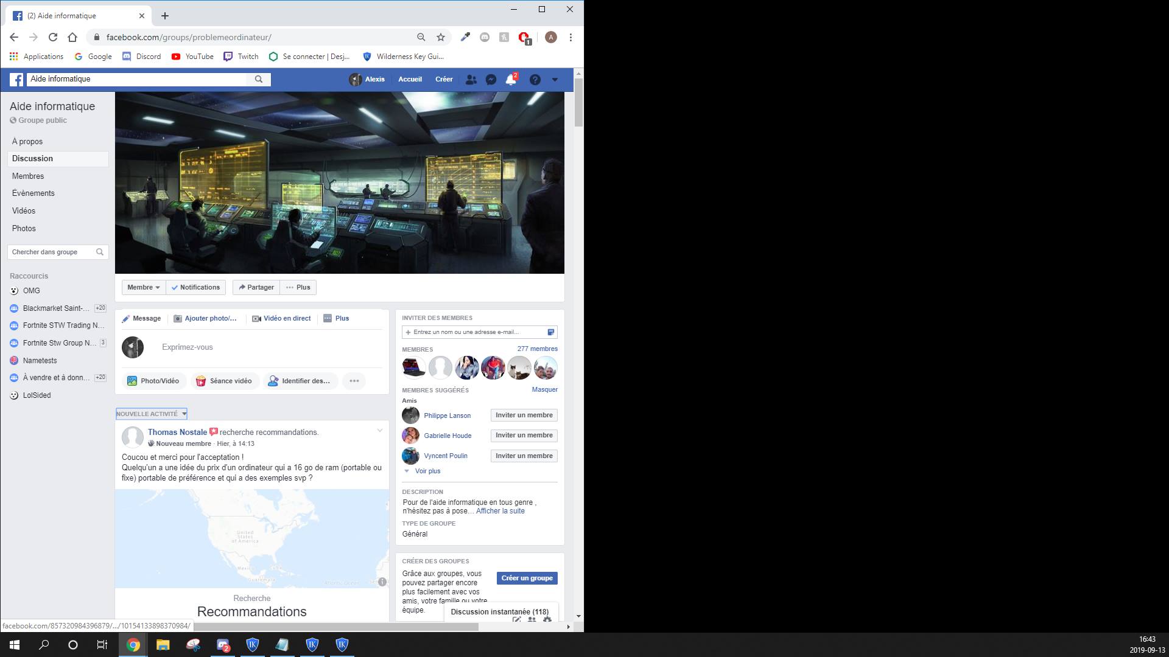Click the Facebook logo icon

click(16, 80)
